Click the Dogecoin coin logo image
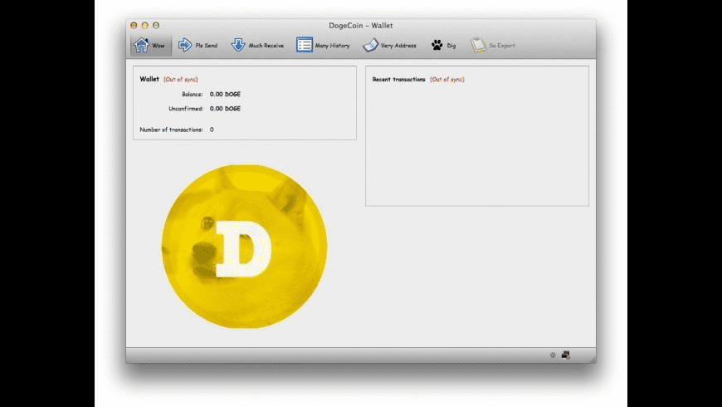The height and width of the screenshot is (407, 722). click(x=245, y=247)
